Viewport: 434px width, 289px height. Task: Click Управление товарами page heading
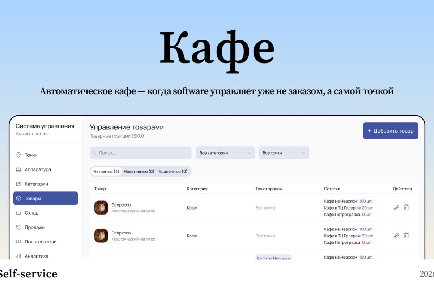coord(127,127)
